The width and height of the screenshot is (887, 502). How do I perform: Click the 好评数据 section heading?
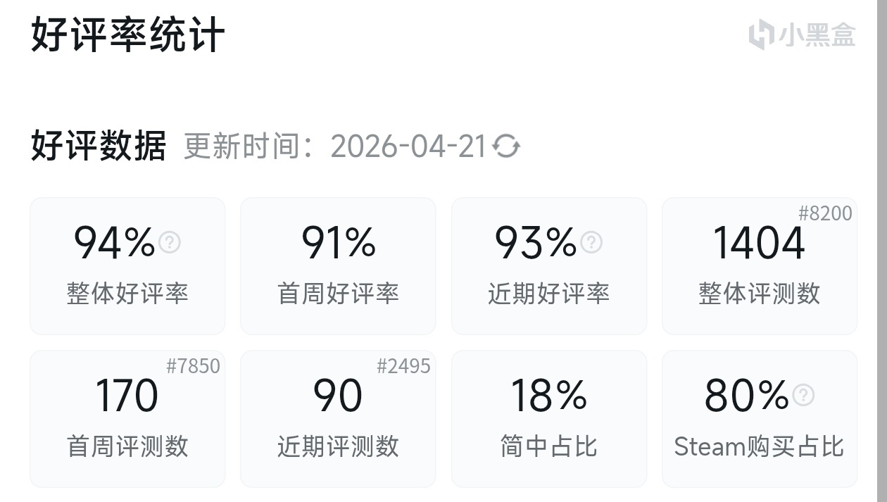[x=99, y=146]
